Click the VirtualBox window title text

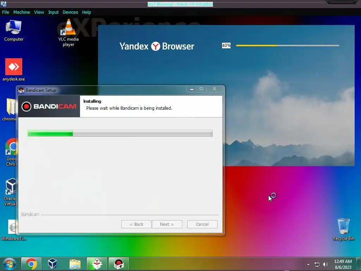click(x=180, y=4)
